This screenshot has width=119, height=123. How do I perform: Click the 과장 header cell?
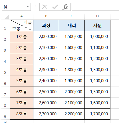pyautogui.click(x=46, y=26)
